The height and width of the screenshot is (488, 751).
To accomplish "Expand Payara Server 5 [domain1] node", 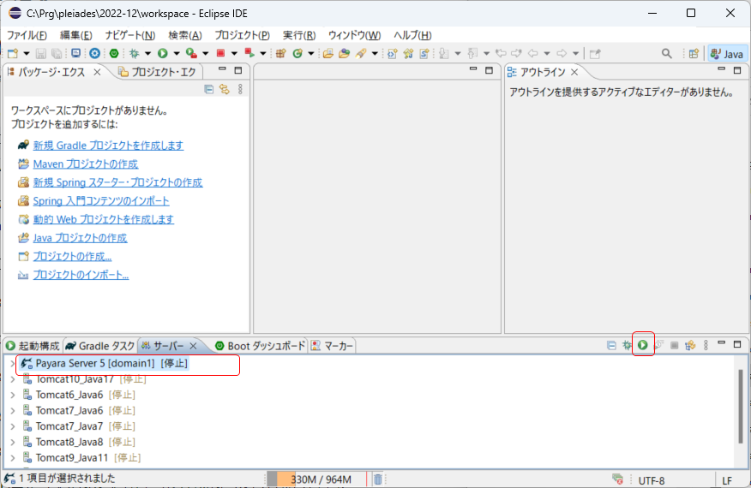I will 13,364.
